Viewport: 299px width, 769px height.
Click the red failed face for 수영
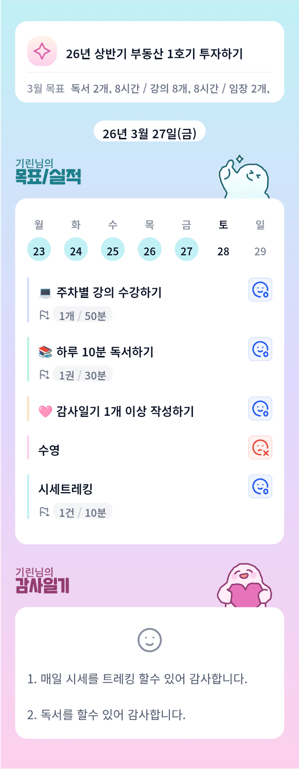[260, 448]
